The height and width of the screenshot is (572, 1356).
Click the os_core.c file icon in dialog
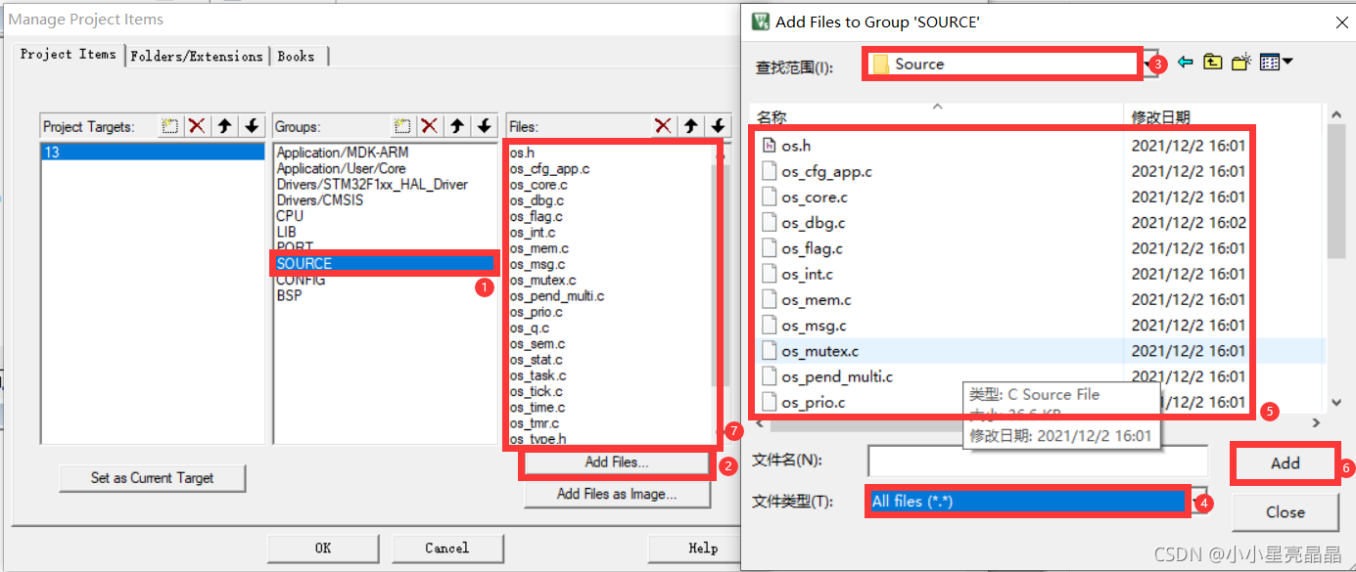coord(769,197)
